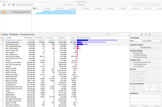Click the run time display 'Run 1 of 1'
The image size is (162, 107).
[x=69, y=5]
